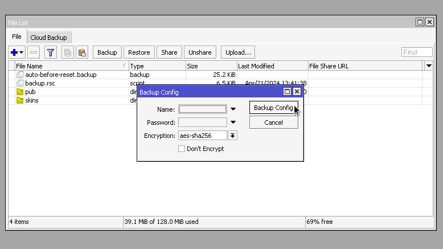The width and height of the screenshot is (443, 249).
Task: Tick the Don't Encrypt checkbox
Action: (182, 149)
